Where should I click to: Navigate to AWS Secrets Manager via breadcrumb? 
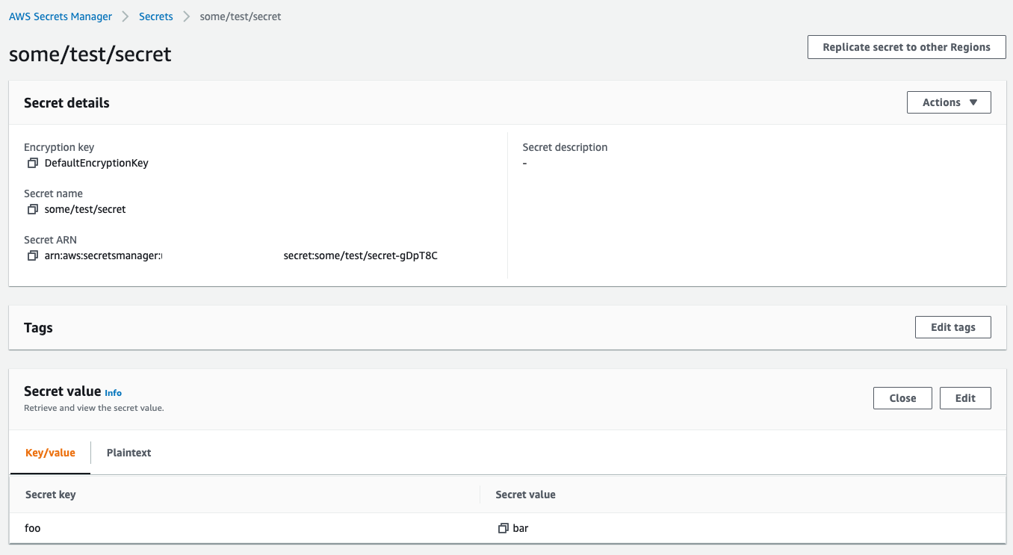[61, 16]
